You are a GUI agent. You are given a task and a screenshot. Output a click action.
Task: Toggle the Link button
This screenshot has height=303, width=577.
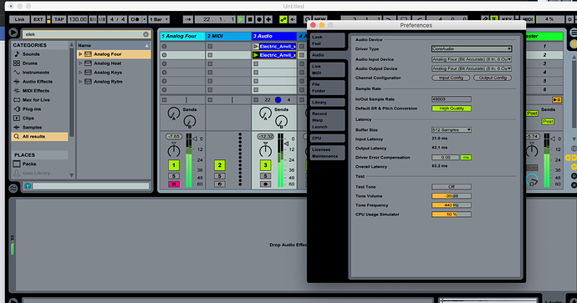click(19, 19)
